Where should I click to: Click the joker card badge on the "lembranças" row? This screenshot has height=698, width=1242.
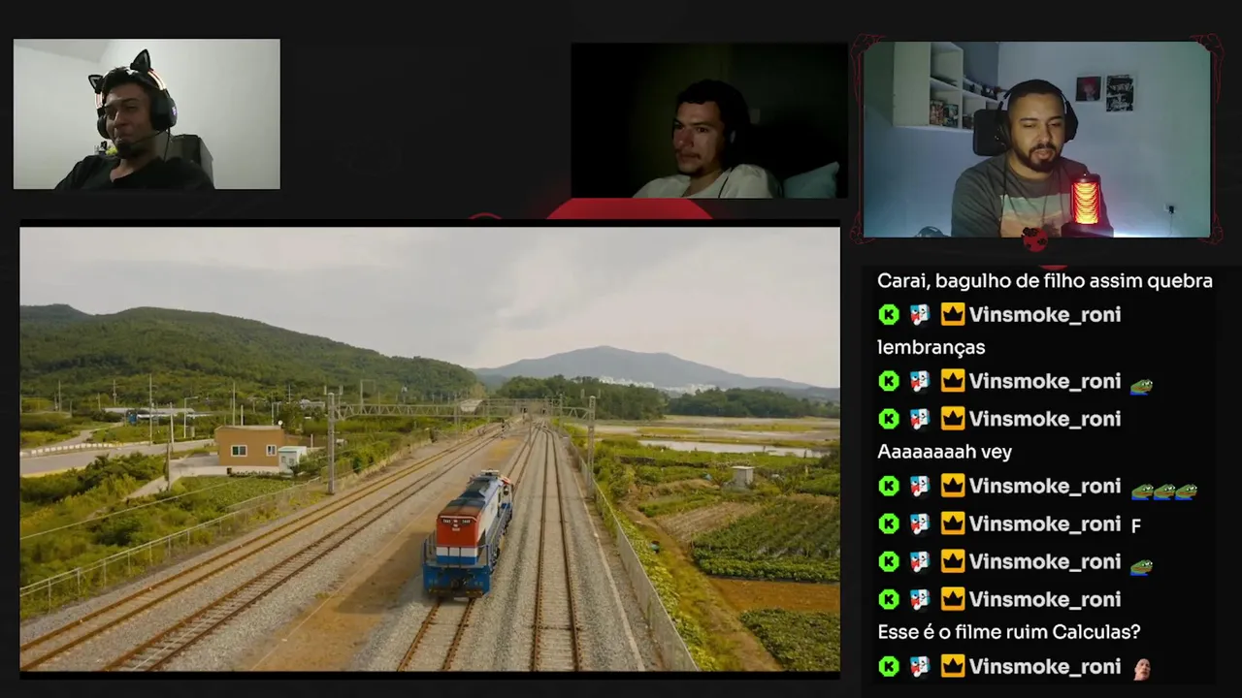pos(920,314)
